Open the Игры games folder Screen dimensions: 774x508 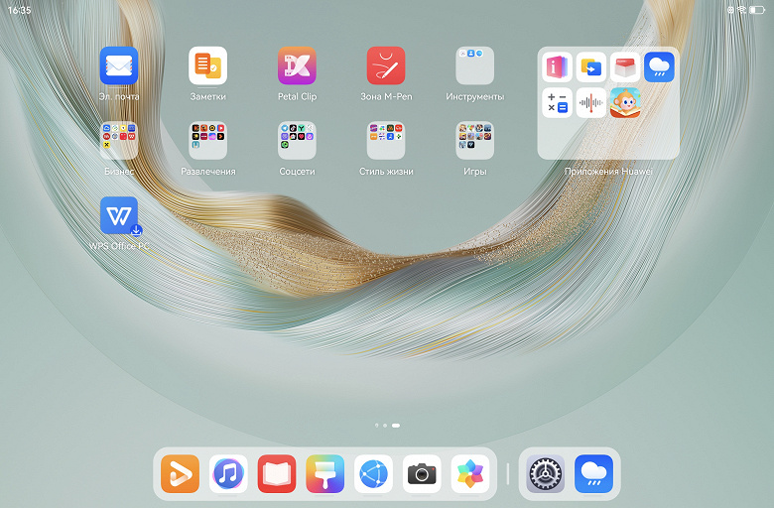point(475,141)
